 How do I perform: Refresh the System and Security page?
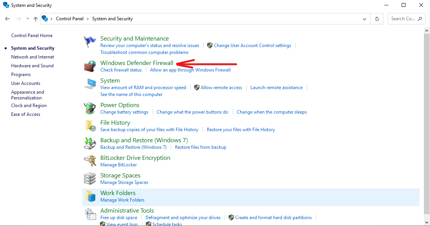(377, 19)
